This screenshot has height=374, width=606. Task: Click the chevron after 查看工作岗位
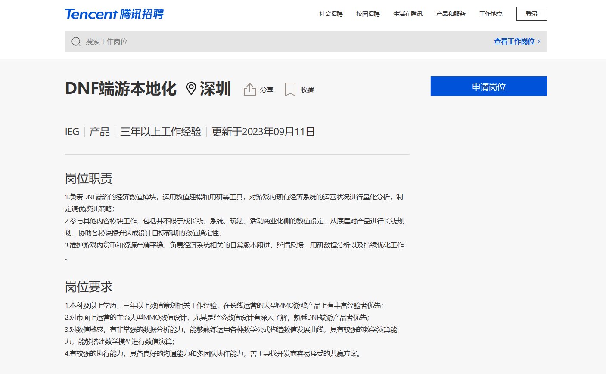538,41
